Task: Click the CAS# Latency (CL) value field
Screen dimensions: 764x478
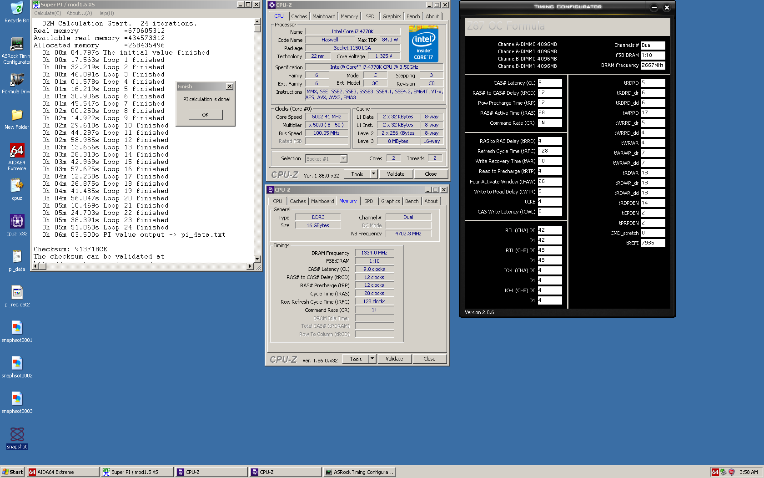Action: (550, 83)
